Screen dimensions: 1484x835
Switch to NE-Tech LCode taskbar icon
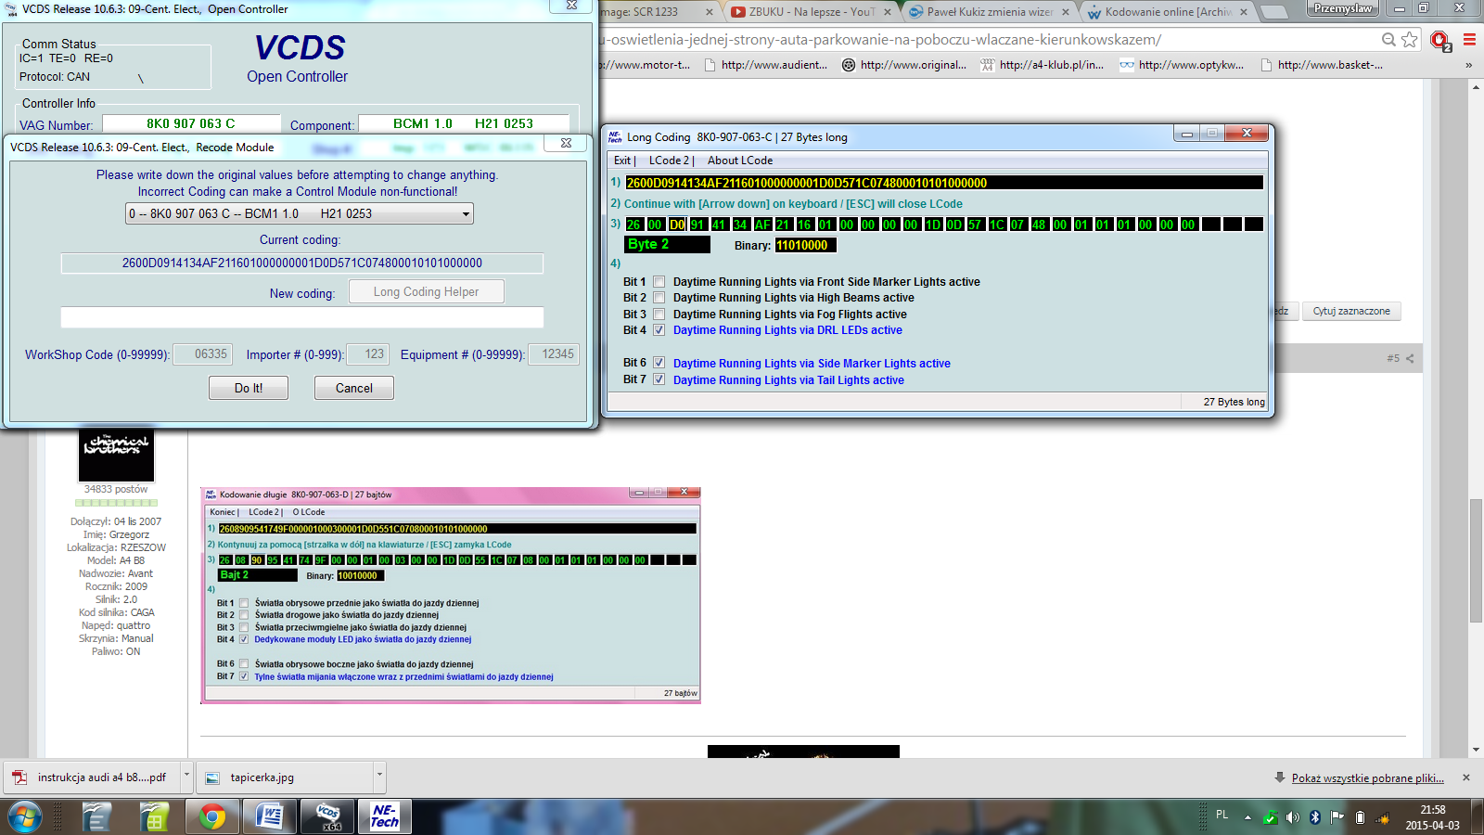click(384, 816)
